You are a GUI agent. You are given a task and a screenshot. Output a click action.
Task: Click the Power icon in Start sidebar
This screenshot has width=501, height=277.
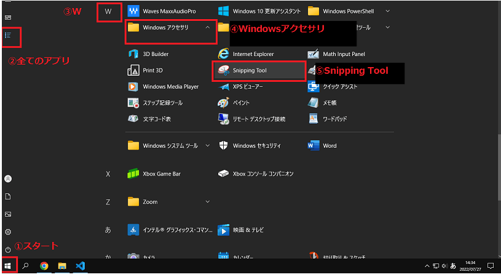pos(8,249)
